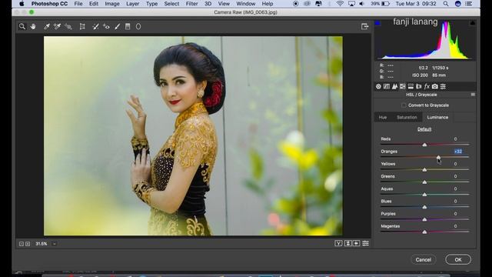Image resolution: width=492 pixels, height=277 pixels.
Task: Open the Select menu
Action: point(171,4)
